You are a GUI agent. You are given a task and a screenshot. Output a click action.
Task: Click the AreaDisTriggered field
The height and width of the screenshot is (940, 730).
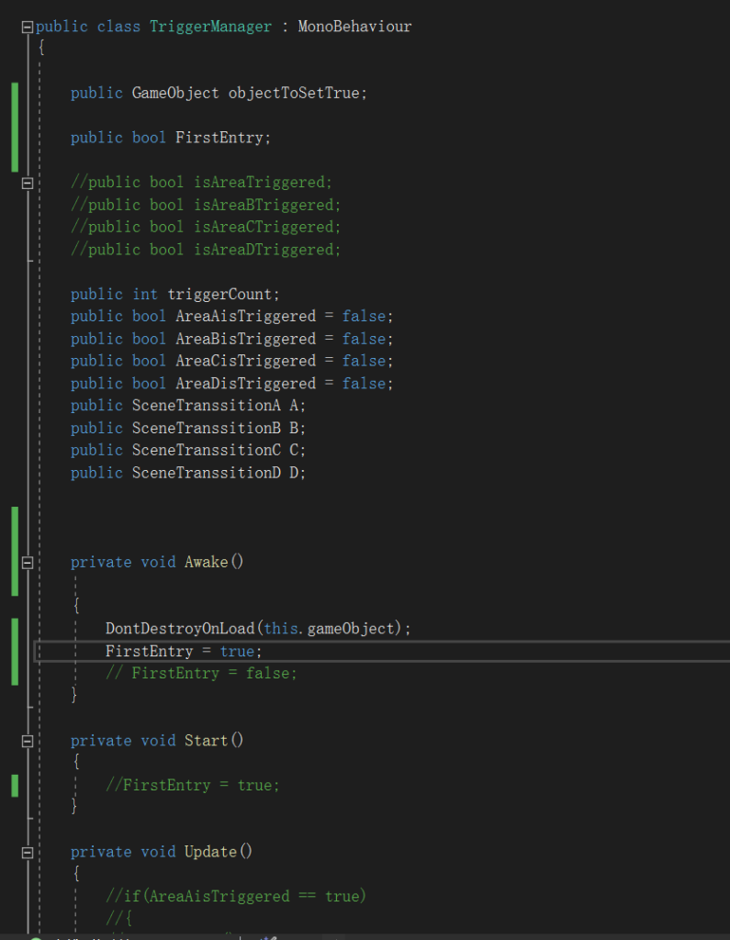click(x=245, y=384)
